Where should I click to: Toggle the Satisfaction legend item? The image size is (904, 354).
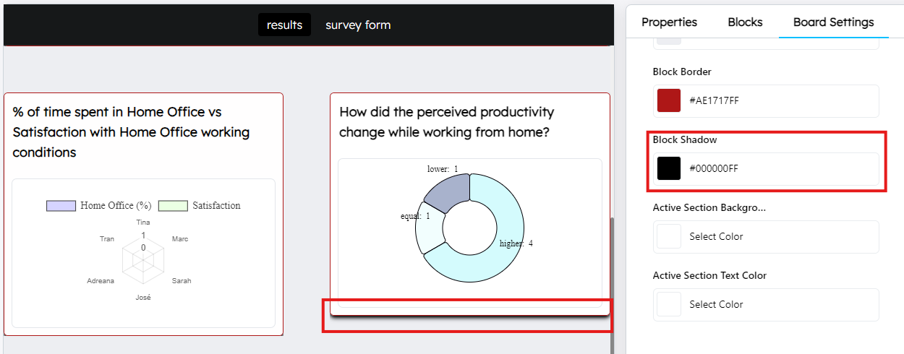200,206
